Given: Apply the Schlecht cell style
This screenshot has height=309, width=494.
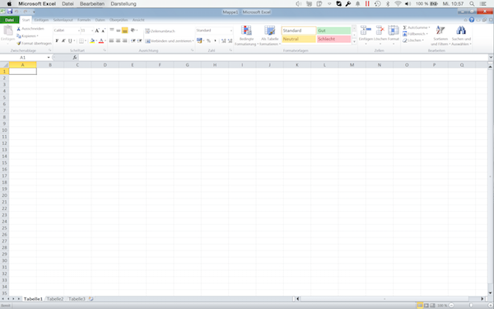Looking at the screenshot, I should [333, 39].
